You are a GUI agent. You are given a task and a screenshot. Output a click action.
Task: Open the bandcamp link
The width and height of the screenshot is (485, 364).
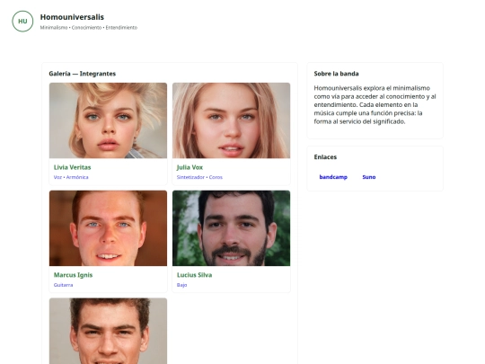[333, 177]
